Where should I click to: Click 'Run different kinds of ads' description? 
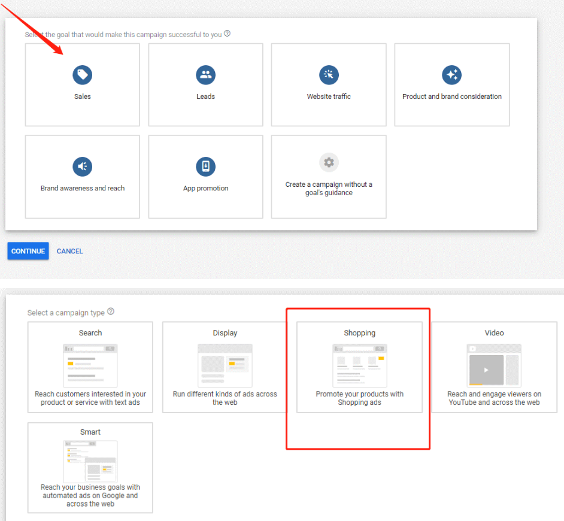tap(225, 398)
